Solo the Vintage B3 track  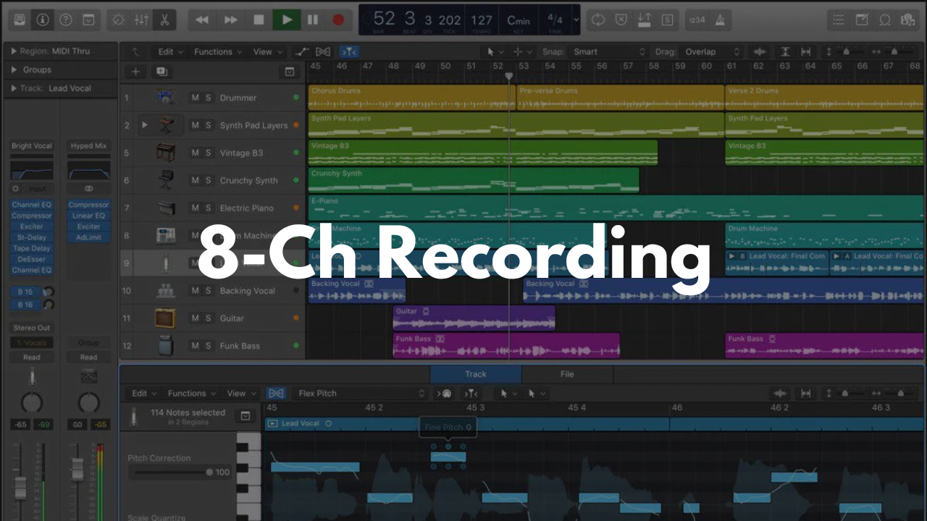pyautogui.click(x=208, y=153)
